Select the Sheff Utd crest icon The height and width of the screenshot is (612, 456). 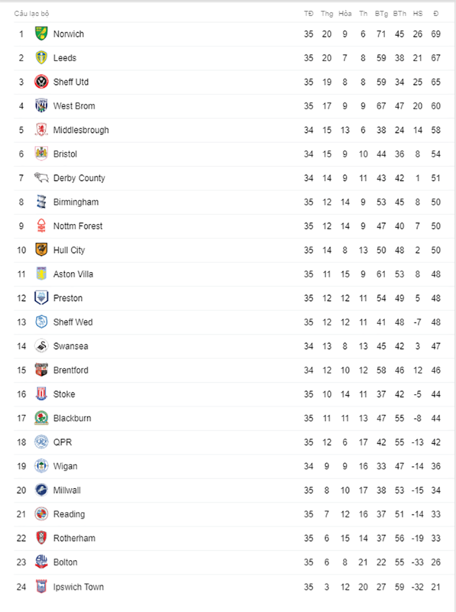click(41, 82)
